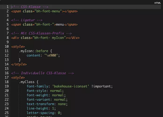Click line number 12 in gutter

click(7, 55)
